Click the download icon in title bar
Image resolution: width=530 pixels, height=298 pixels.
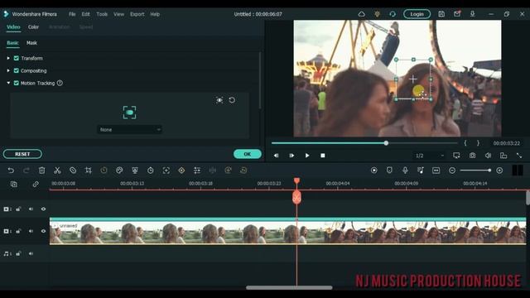pyautogui.click(x=472, y=14)
